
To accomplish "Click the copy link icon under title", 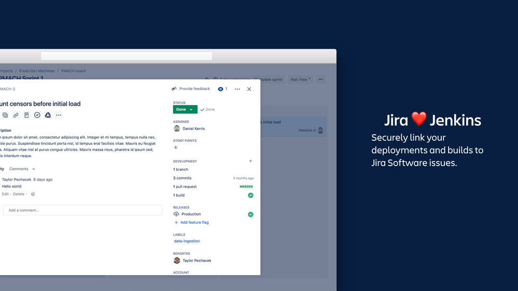I will [16, 115].
